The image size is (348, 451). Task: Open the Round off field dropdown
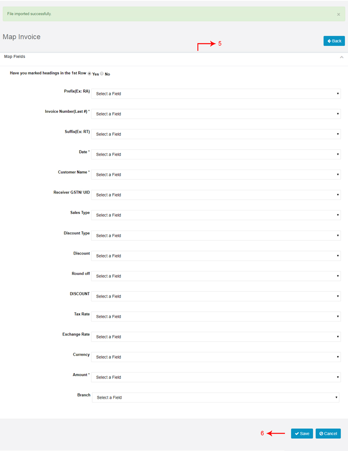pyautogui.click(x=216, y=276)
